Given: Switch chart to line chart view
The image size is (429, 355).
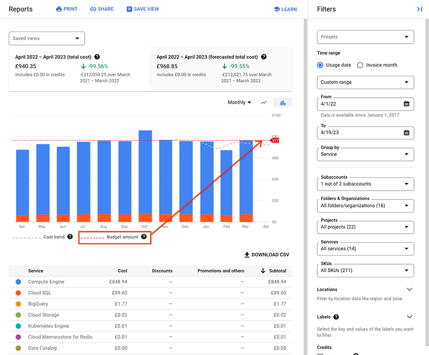Looking at the screenshot, I should [x=264, y=102].
